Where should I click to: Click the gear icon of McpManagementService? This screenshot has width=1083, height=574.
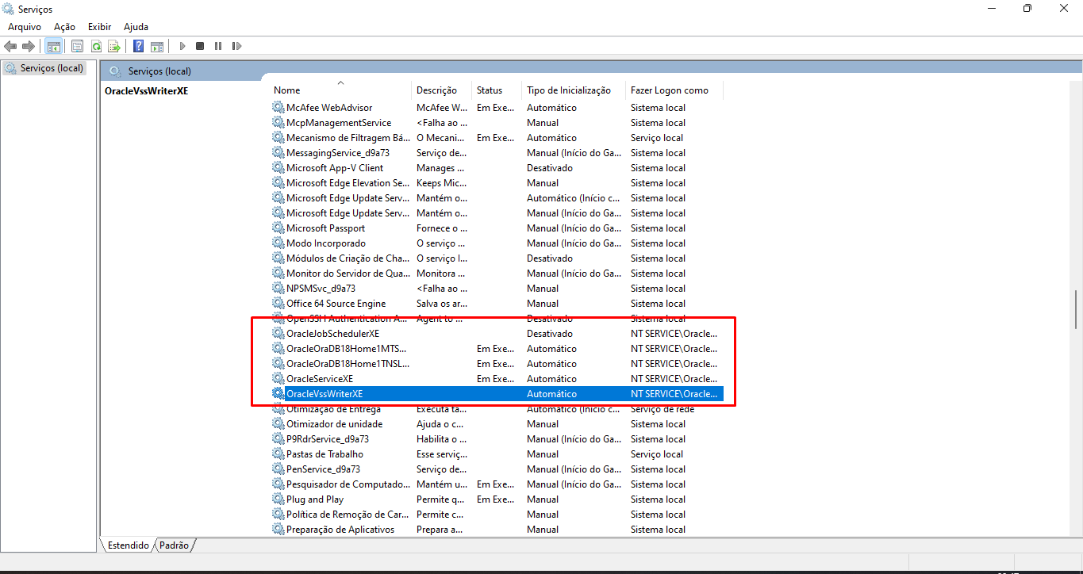coord(278,123)
